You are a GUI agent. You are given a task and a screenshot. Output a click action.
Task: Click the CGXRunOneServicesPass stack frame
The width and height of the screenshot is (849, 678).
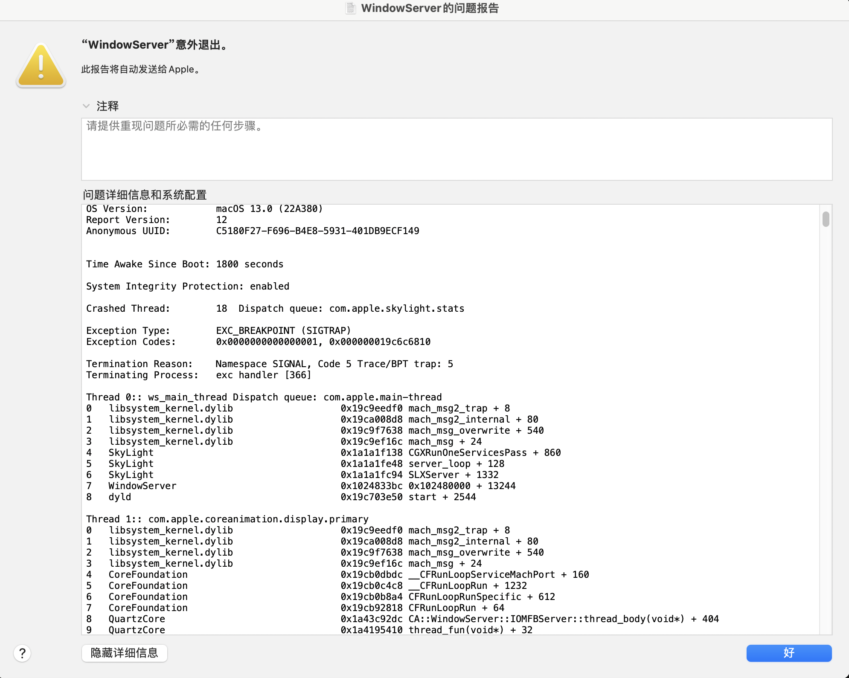[468, 452]
